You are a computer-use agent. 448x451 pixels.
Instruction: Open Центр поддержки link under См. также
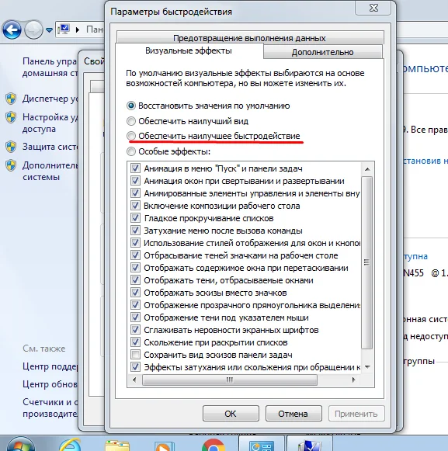50,366
